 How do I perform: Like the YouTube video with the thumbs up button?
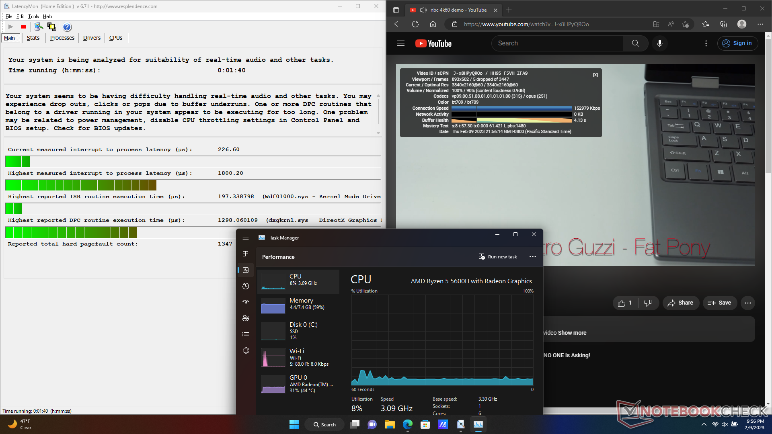pyautogui.click(x=624, y=303)
